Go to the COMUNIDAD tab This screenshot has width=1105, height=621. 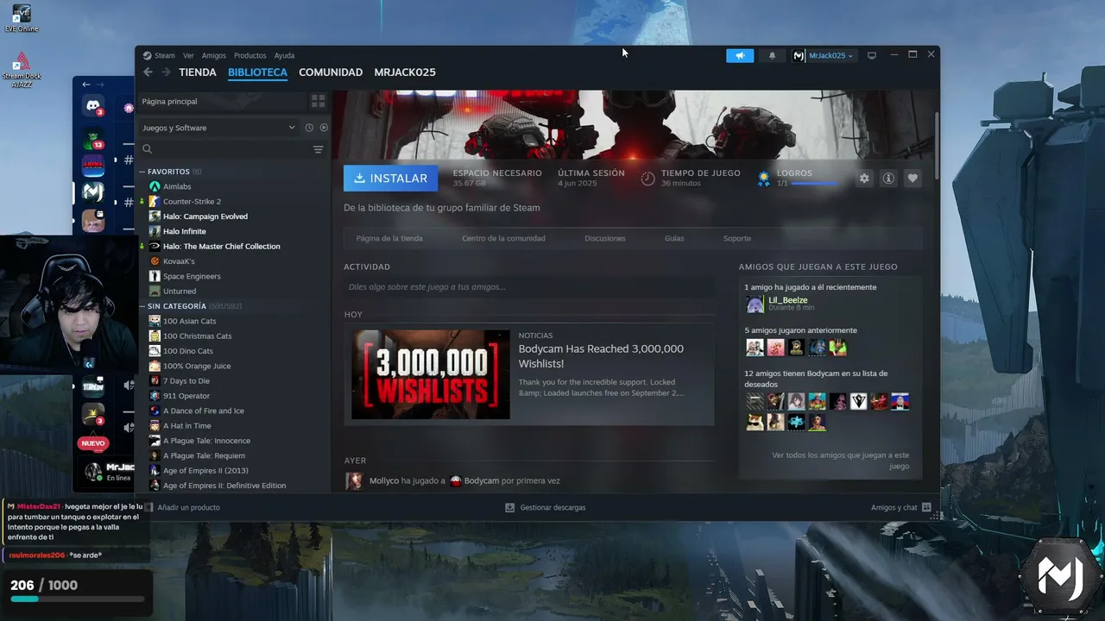tap(331, 72)
